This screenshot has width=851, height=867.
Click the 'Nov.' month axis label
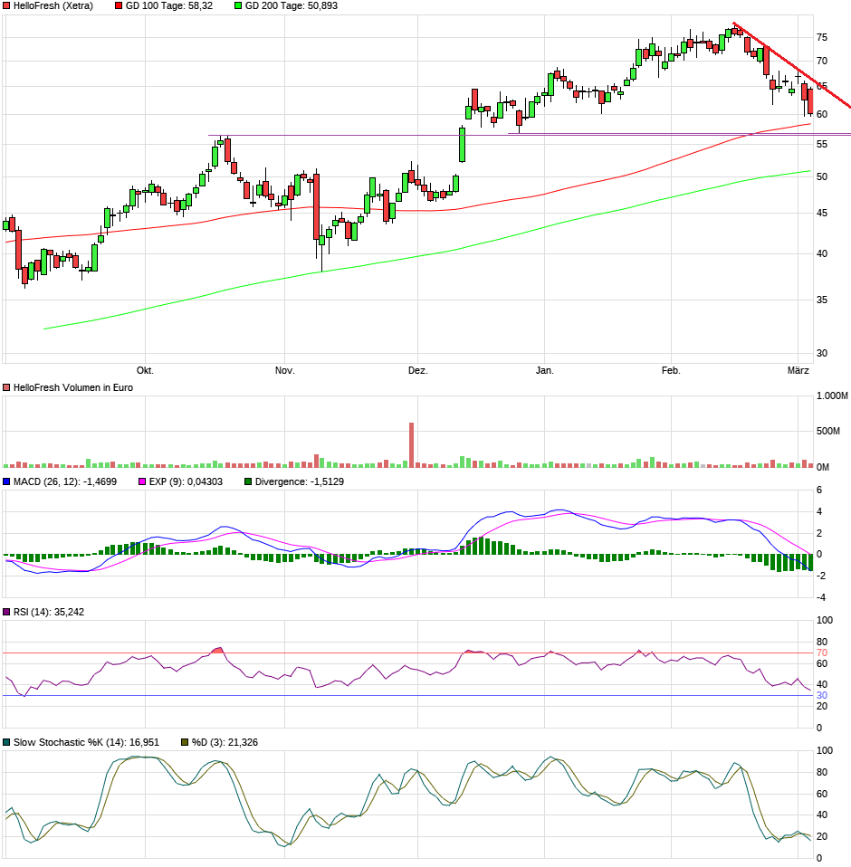pyautogui.click(x=285, y=370)
